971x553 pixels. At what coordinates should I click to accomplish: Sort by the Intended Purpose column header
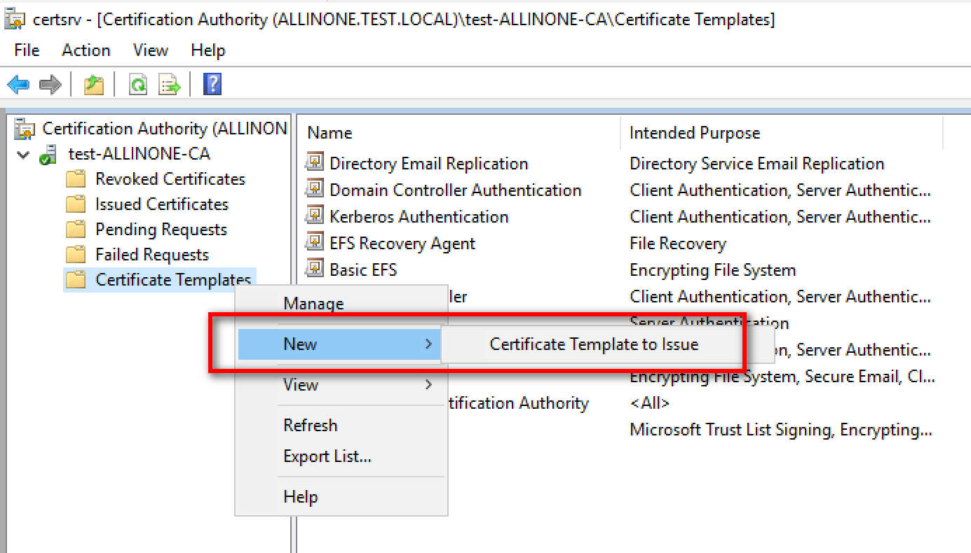(694, 133)
